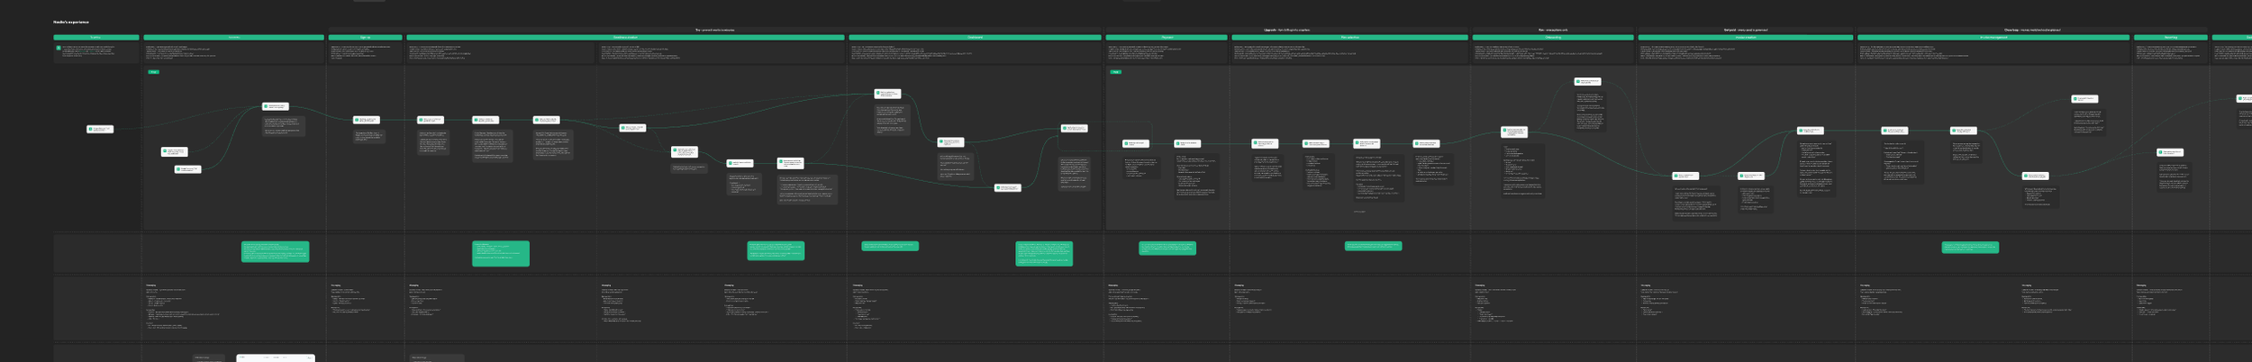Click the icon on the lower step card in the Onboarding column

[1505, 131]
